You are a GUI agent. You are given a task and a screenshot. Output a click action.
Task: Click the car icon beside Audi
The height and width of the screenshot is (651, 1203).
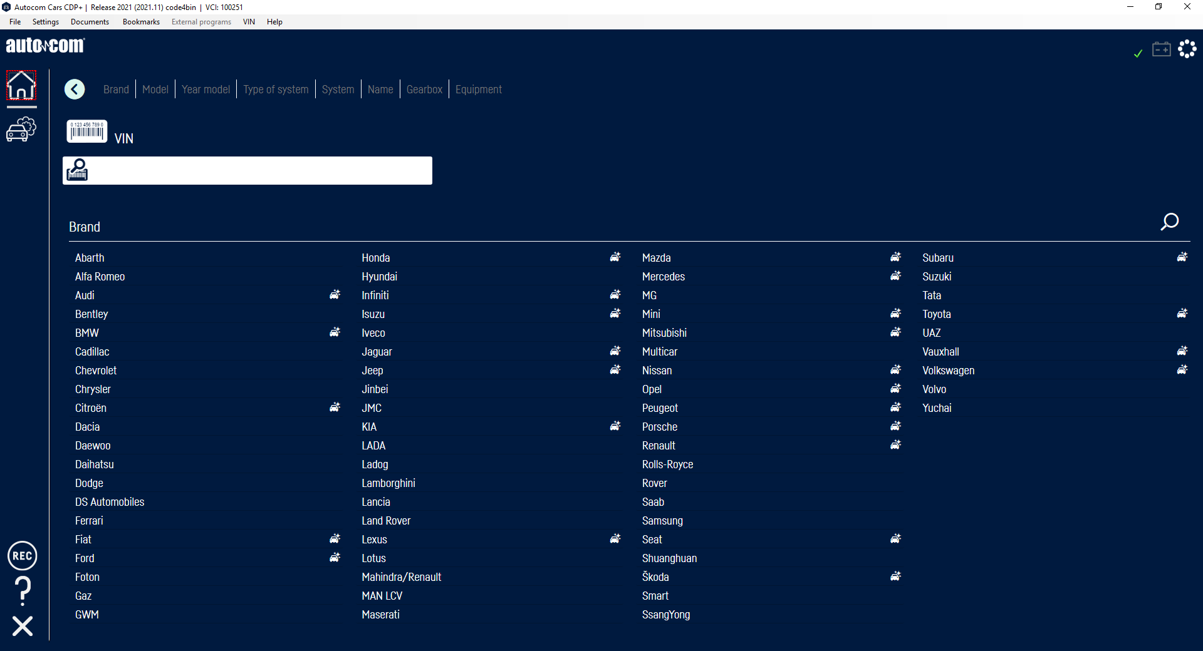pos(335,295)
